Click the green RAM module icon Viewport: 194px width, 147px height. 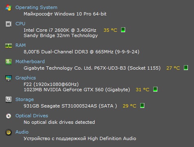coord(9,46)
